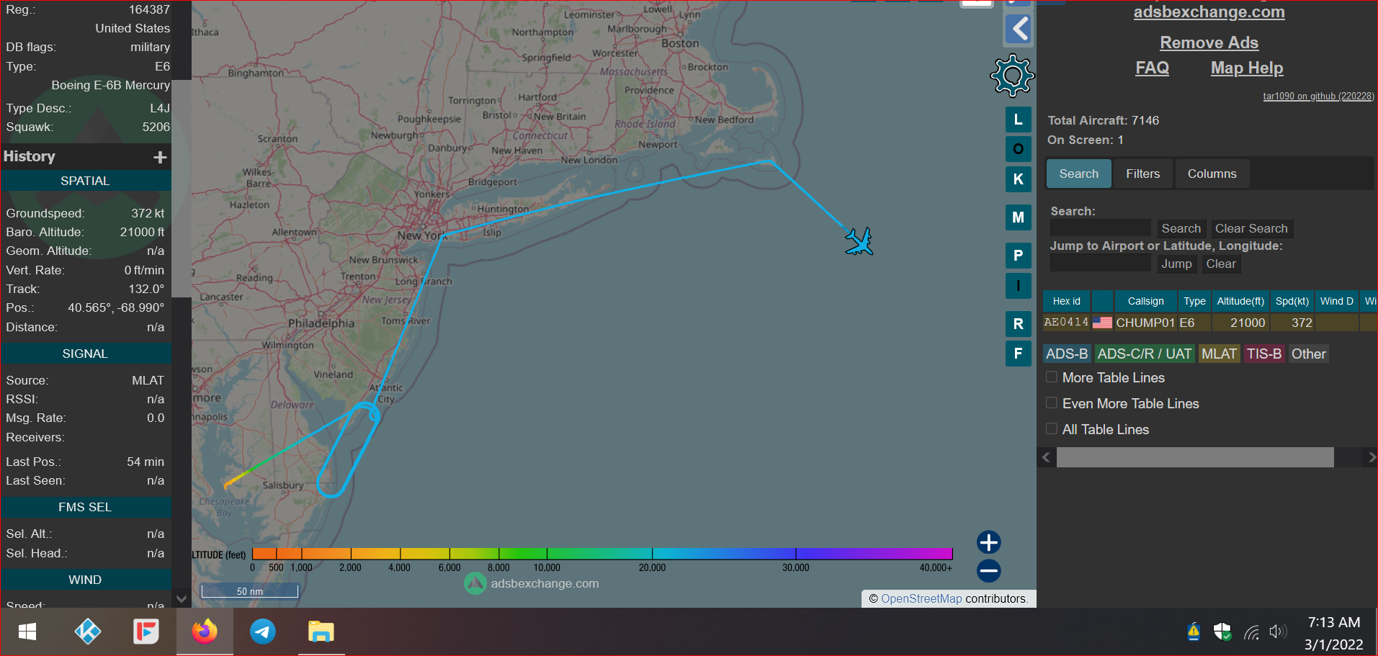Toggle the I map button
This screenshot has width=1378, height=656.
(x=1018, y=286)
